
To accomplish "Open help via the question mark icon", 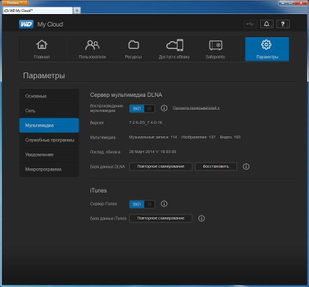I will click(x=283, y=24).
